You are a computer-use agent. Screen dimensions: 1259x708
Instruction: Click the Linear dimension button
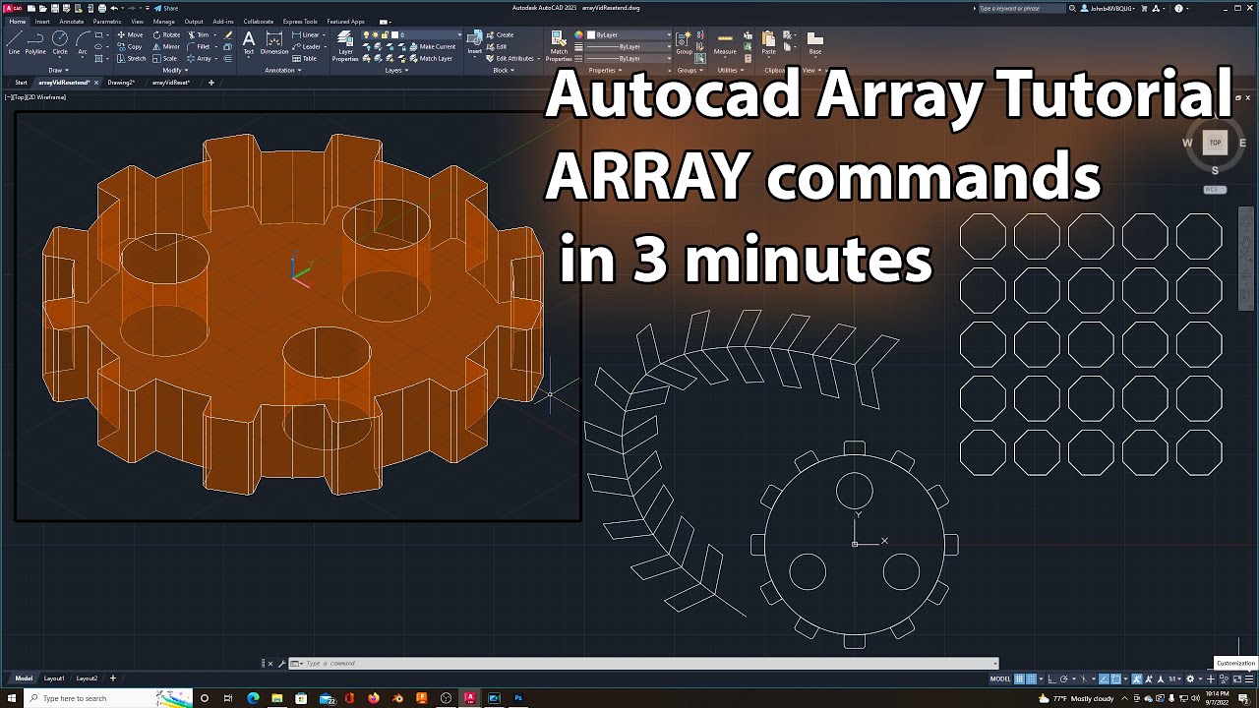pos(307,34)
